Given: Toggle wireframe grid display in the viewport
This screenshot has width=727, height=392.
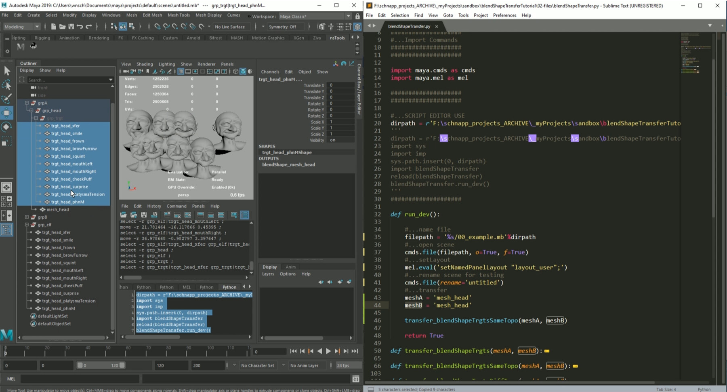Looking at the screenshot, I should (181, 71).
